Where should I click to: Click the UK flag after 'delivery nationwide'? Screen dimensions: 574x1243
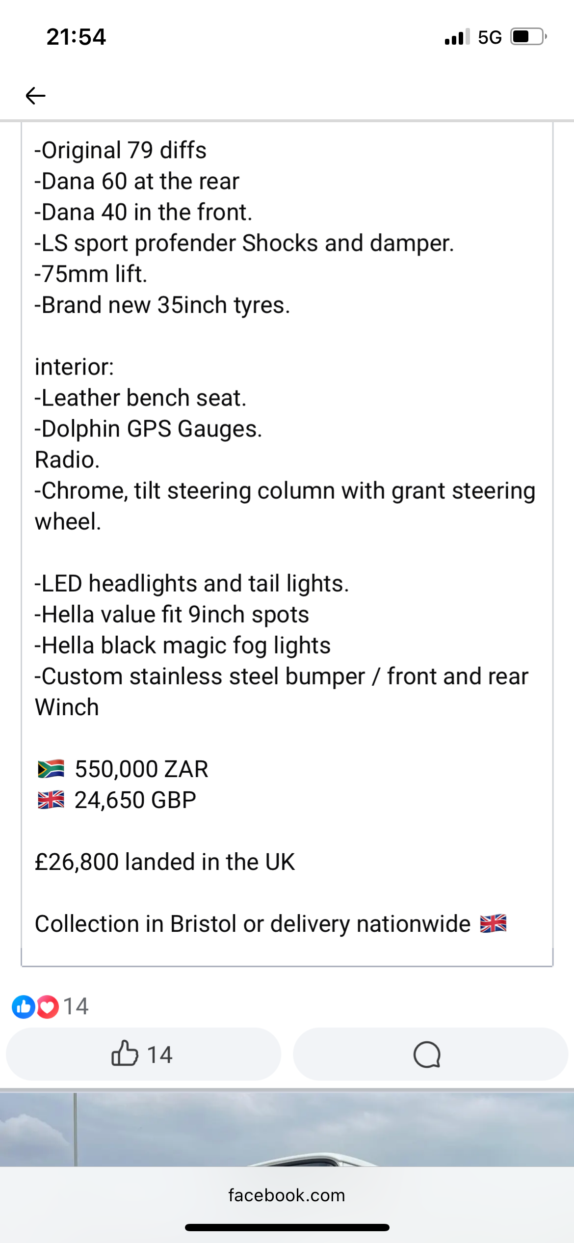tap(493, 923)
